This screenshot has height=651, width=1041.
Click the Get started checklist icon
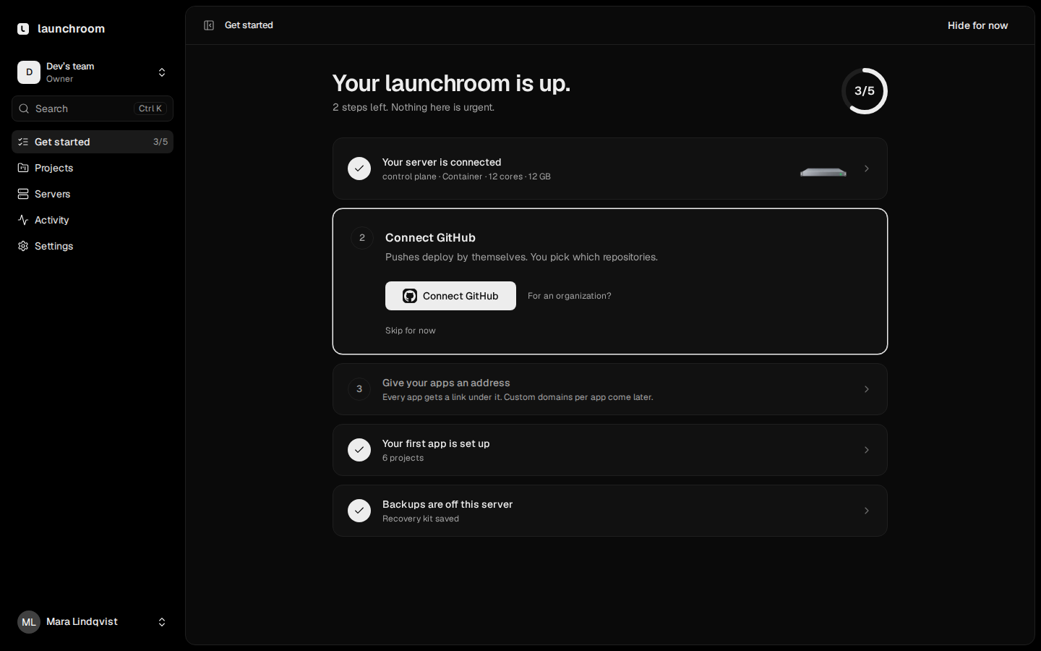tap(23, 142)
